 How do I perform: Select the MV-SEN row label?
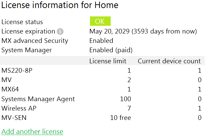coord(14,118)
